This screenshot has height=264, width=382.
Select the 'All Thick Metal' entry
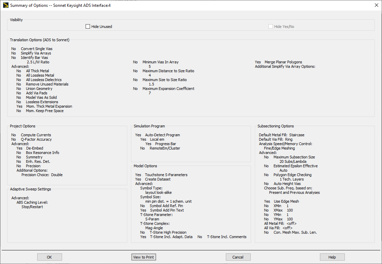coord(38,71)
